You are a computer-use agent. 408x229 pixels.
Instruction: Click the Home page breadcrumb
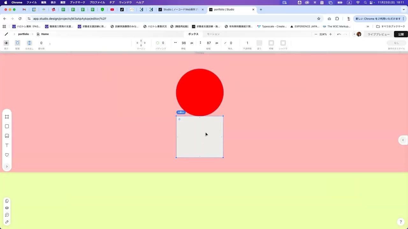coord(42,34)
